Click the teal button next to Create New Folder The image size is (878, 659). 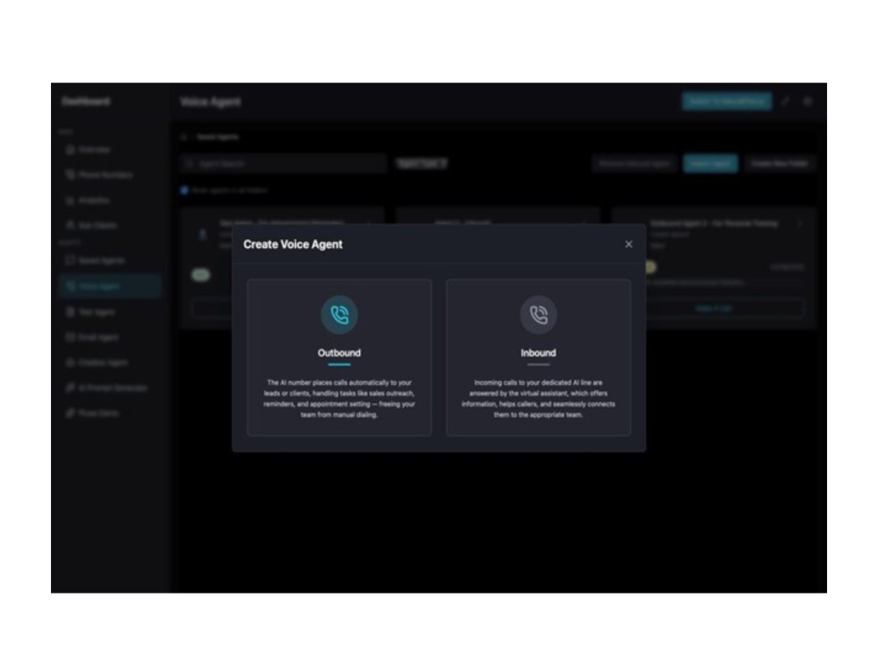710,163
